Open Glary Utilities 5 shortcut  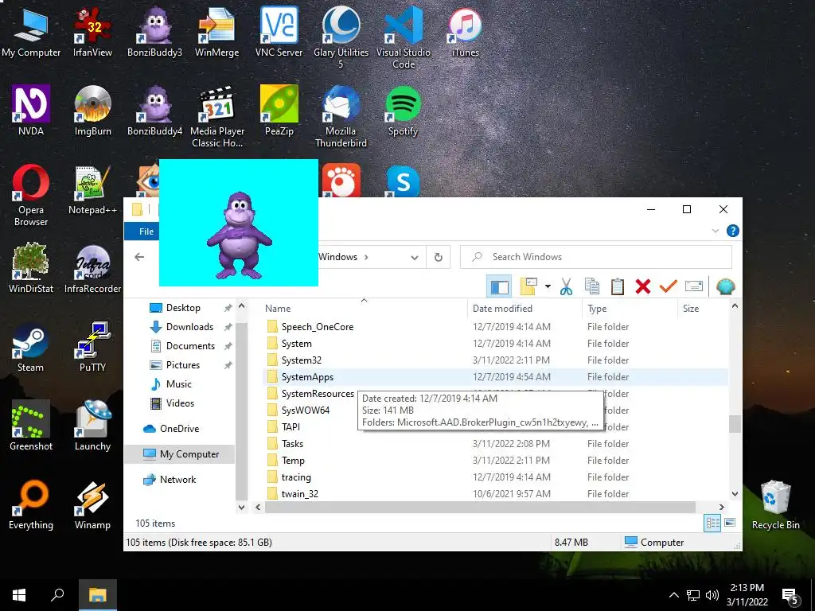[x=341, y=37]
